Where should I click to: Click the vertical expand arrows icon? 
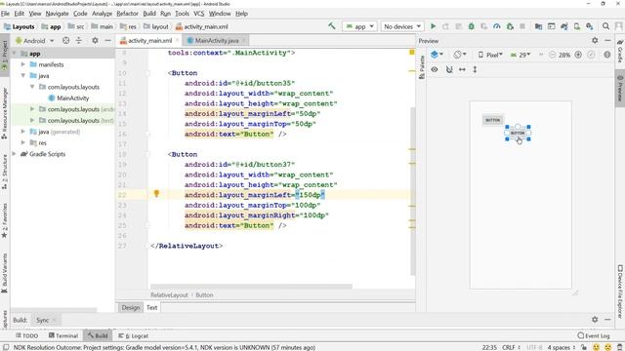coord(475,69)
